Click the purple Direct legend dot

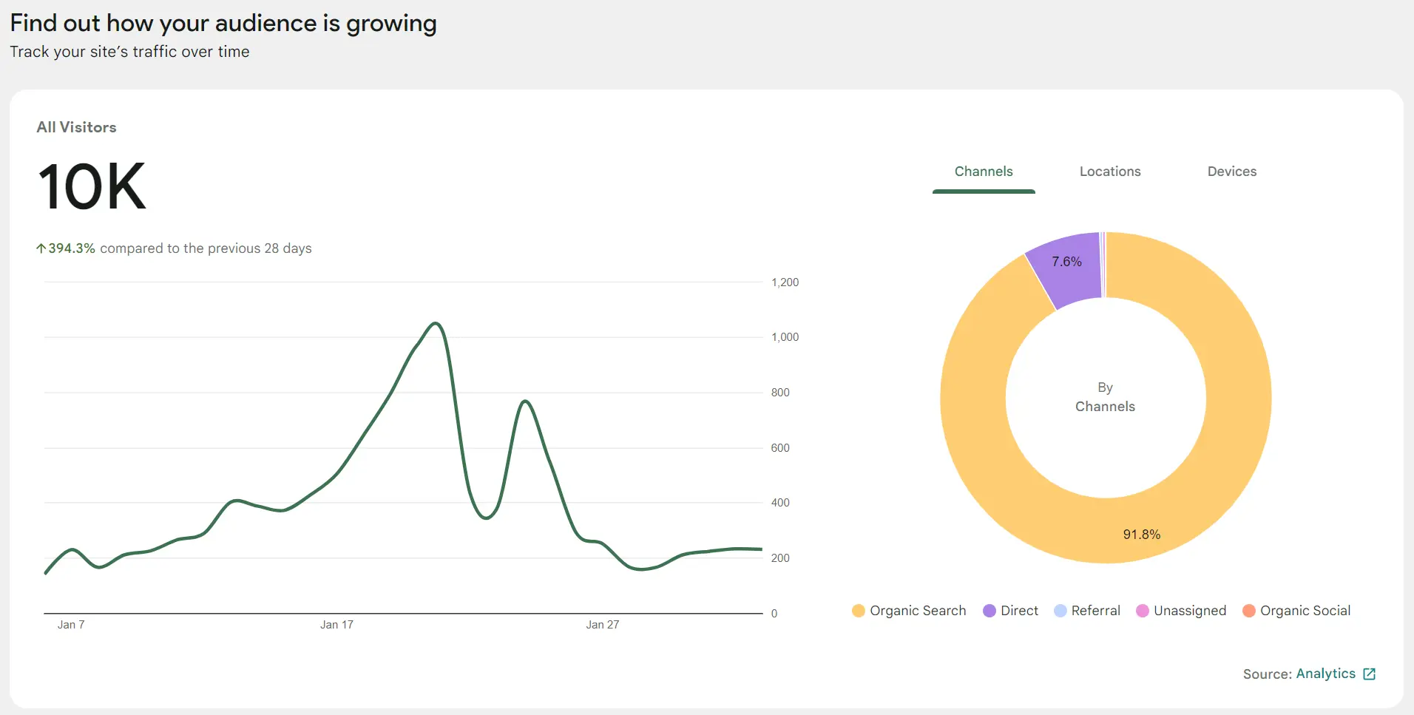click(989, 611)
